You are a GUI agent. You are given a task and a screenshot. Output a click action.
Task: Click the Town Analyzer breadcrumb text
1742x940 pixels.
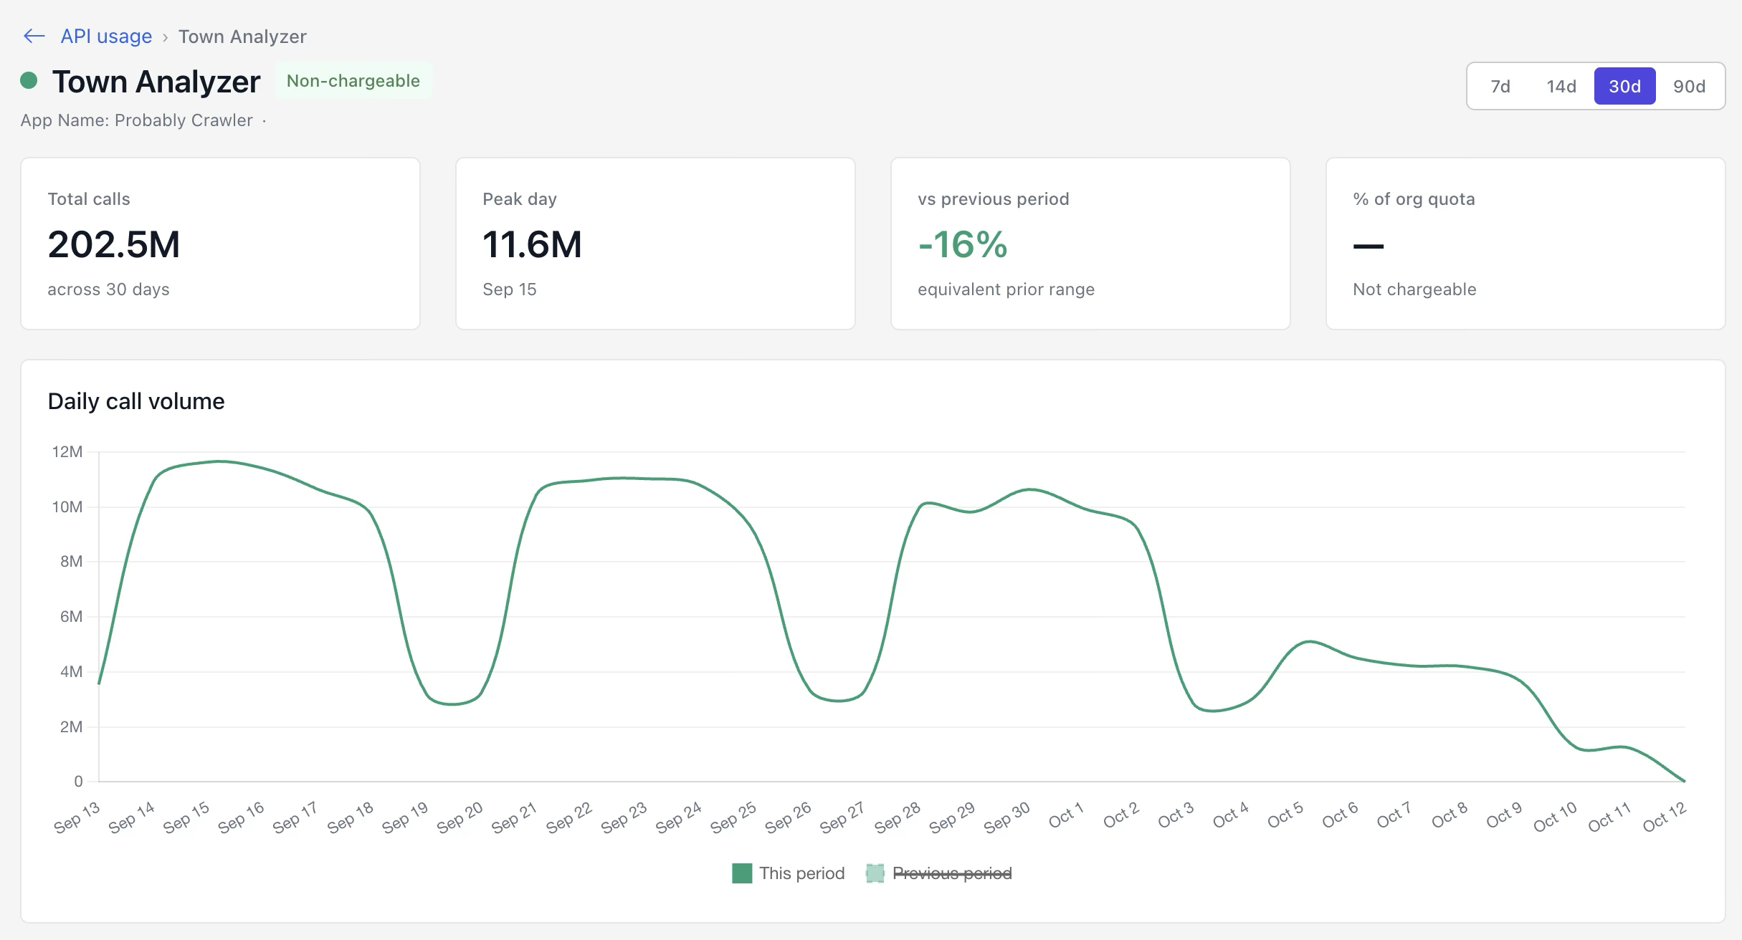242,36
